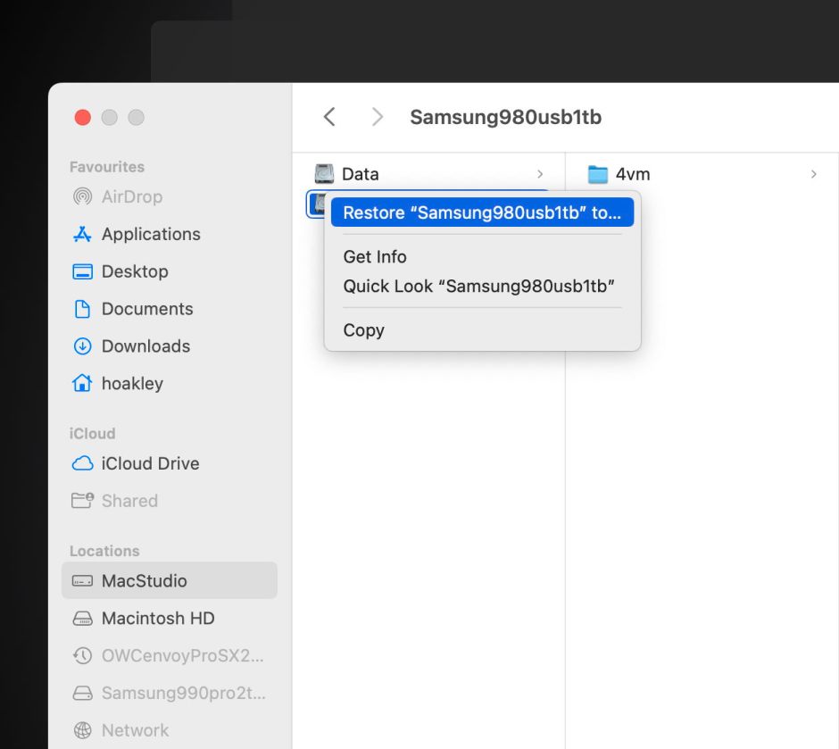Navigate forward with the right chevron
839x749 pixels.
click(377, 117)
